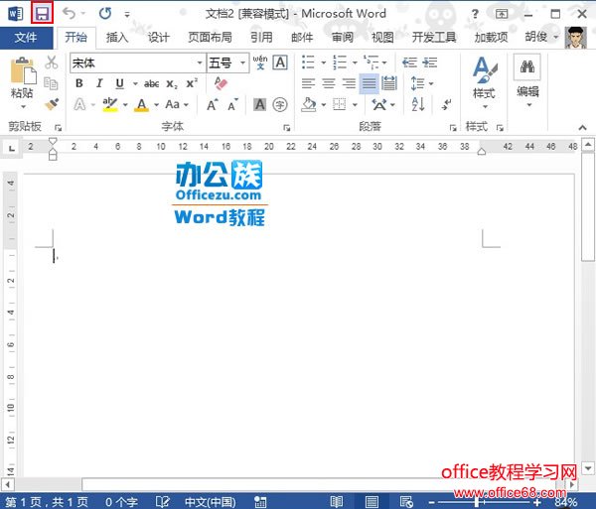596x509 pixels.
Task: Click the vertical scrollbar down arrow
Action: pos(588,468)
